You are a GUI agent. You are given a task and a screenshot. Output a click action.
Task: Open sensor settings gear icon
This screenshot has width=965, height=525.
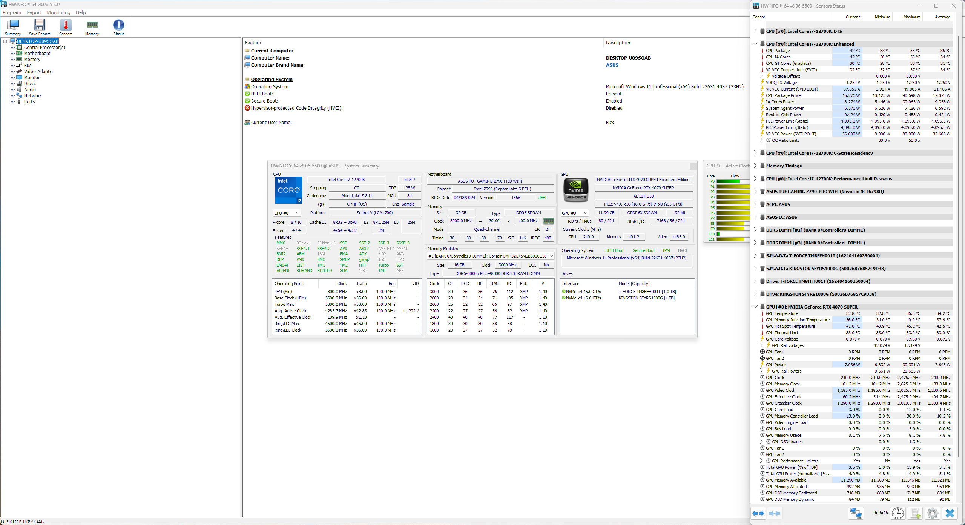933,513
